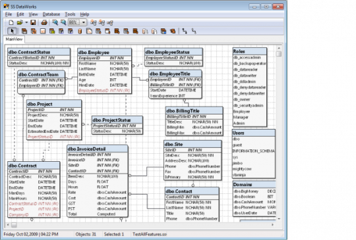Viewport: 356px width, 240px height.
Task: Select the dbo.Site table header
Action: (193, 144)
